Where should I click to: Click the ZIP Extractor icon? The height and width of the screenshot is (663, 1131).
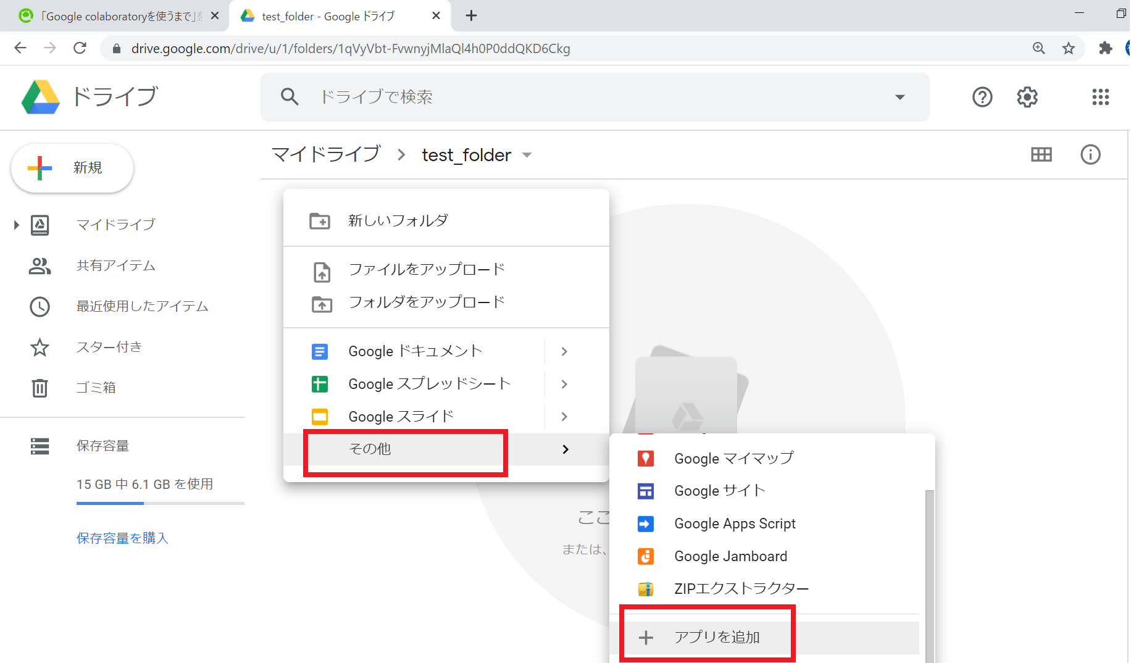(x=646, y=589)
